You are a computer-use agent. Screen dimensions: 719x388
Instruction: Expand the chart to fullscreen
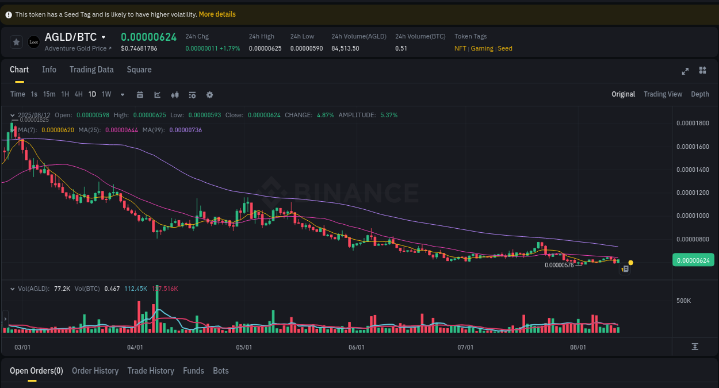click(685, 71)
